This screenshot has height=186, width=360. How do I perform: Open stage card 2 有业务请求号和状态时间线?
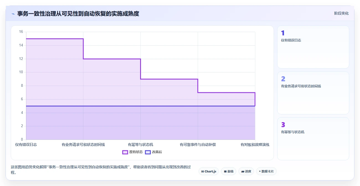(x=313, y=93)
